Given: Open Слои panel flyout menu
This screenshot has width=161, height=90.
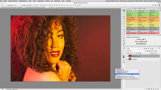Looking at the screenshot, I should 160,46.
